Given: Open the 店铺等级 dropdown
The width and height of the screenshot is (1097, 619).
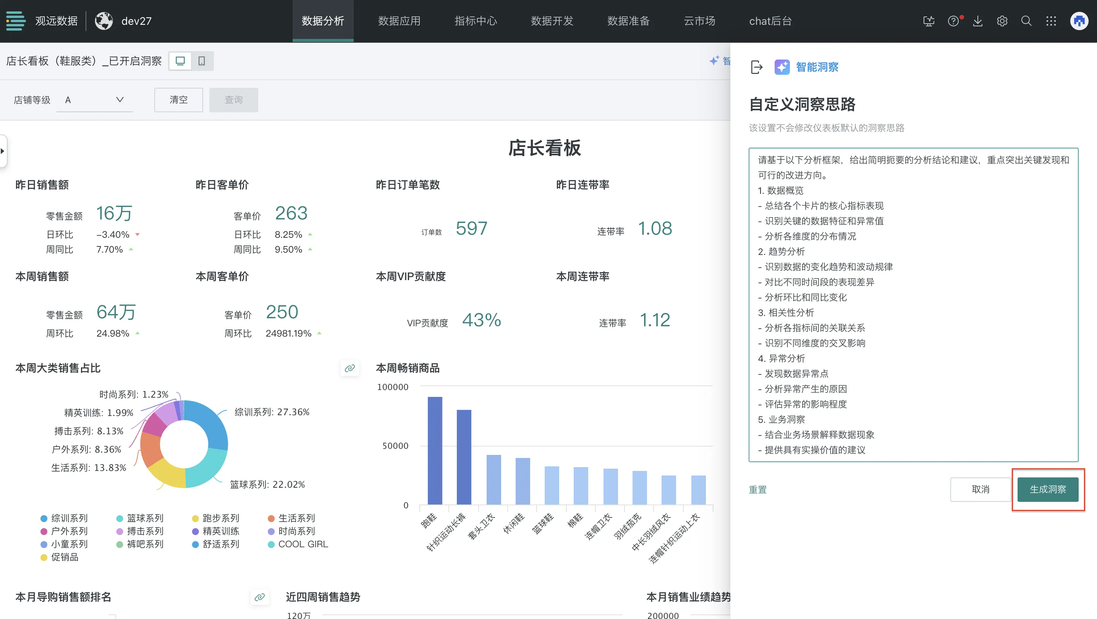Looking at the screenshot, I should (x=95, y=100).
